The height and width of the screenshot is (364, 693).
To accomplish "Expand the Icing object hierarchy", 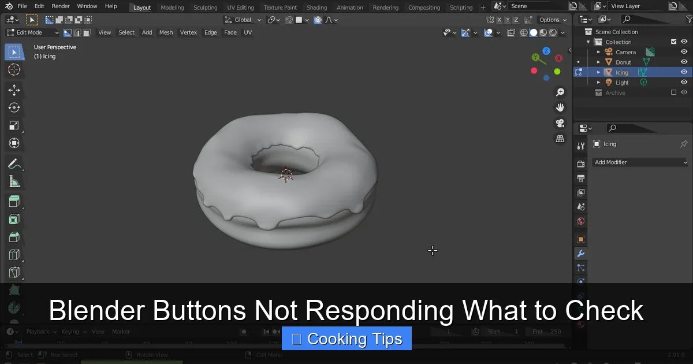I will [x=598, y=72].
